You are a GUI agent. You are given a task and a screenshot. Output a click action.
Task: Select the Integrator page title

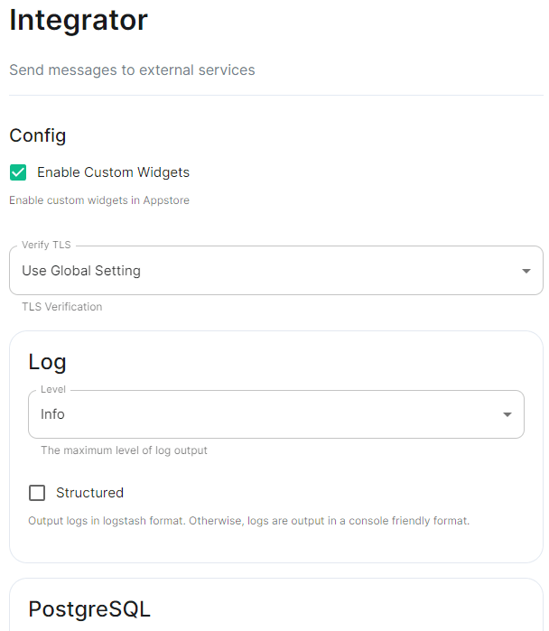tap(79, 20)
